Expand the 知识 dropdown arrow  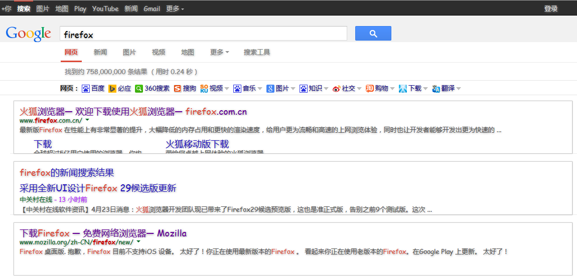coord(326,89)
